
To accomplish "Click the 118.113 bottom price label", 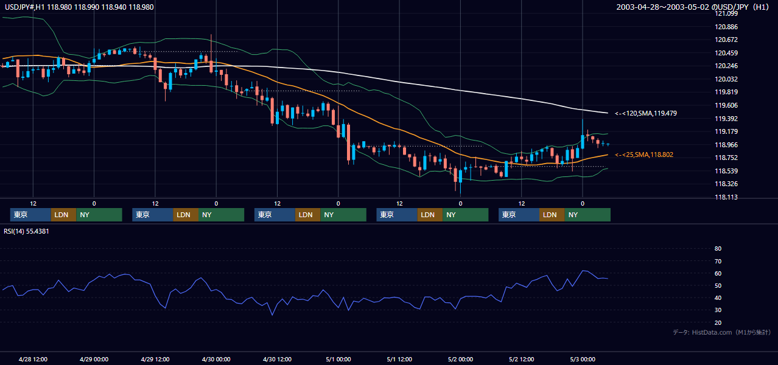I will click(x=727, y=197).
